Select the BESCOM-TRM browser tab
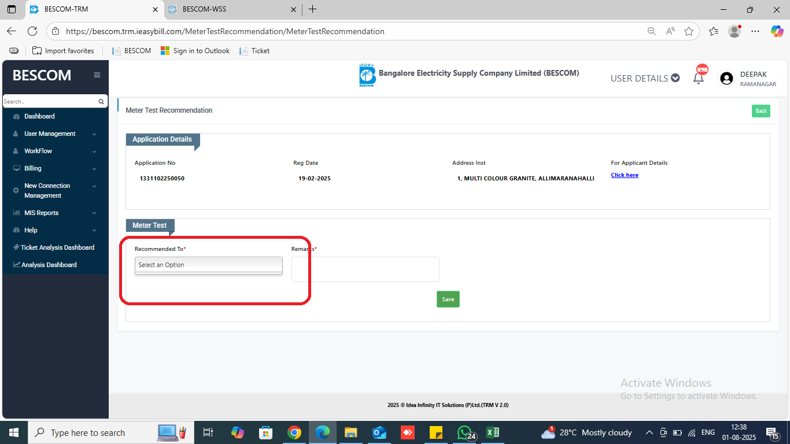The image size is (790, 444). (x=95, y=9)
